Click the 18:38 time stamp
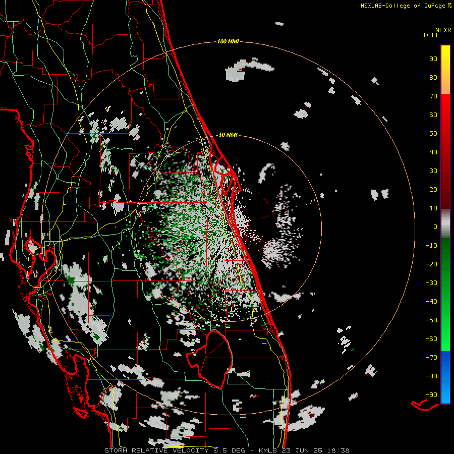The height and width of the screenshot is (454, 454). click(338, 450)
